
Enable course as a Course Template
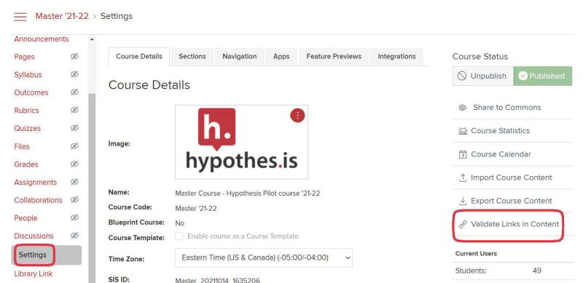(179, 236)
